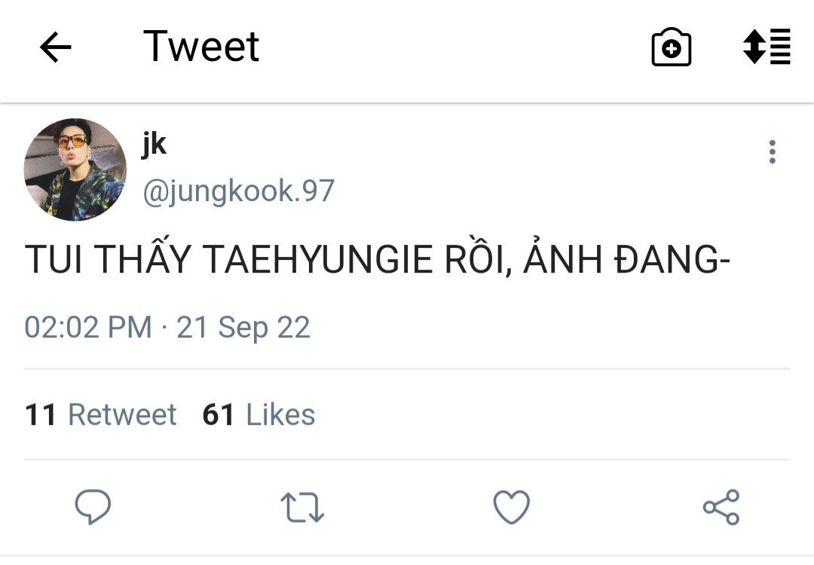Click the display name "jk"
This screenshot has height=565, width=814.
tap(155, 144)
